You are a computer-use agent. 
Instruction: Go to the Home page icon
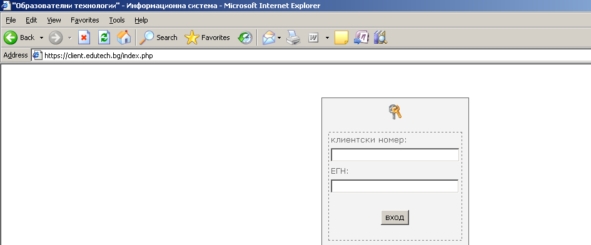click(124, 37)
